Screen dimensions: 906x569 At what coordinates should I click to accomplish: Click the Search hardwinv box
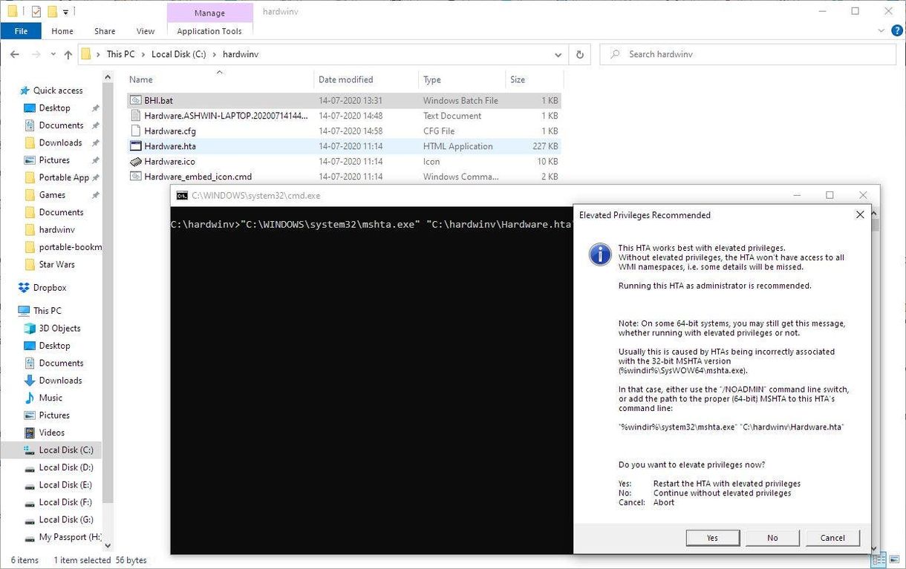pyautogui.click(x=748, y=54)
